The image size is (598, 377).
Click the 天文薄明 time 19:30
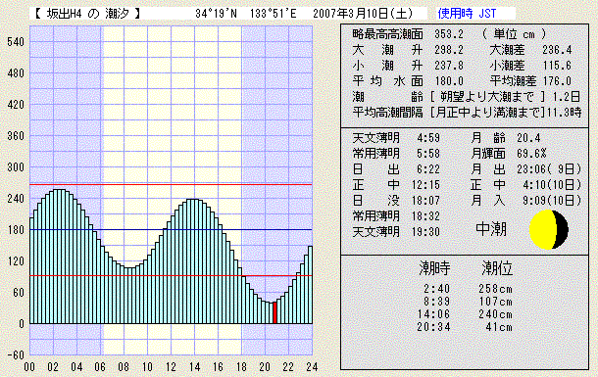coord(425,231)
